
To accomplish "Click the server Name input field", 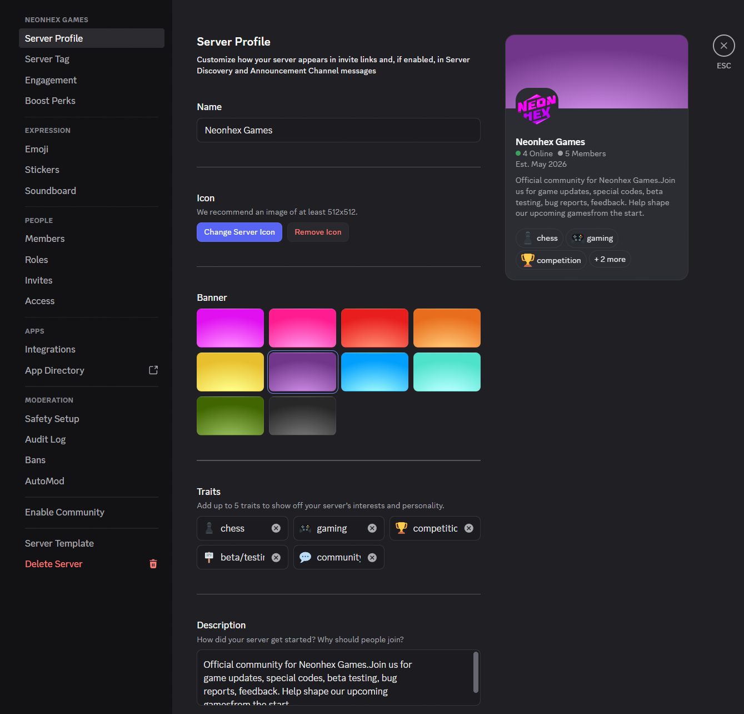I will pos(338,130).
